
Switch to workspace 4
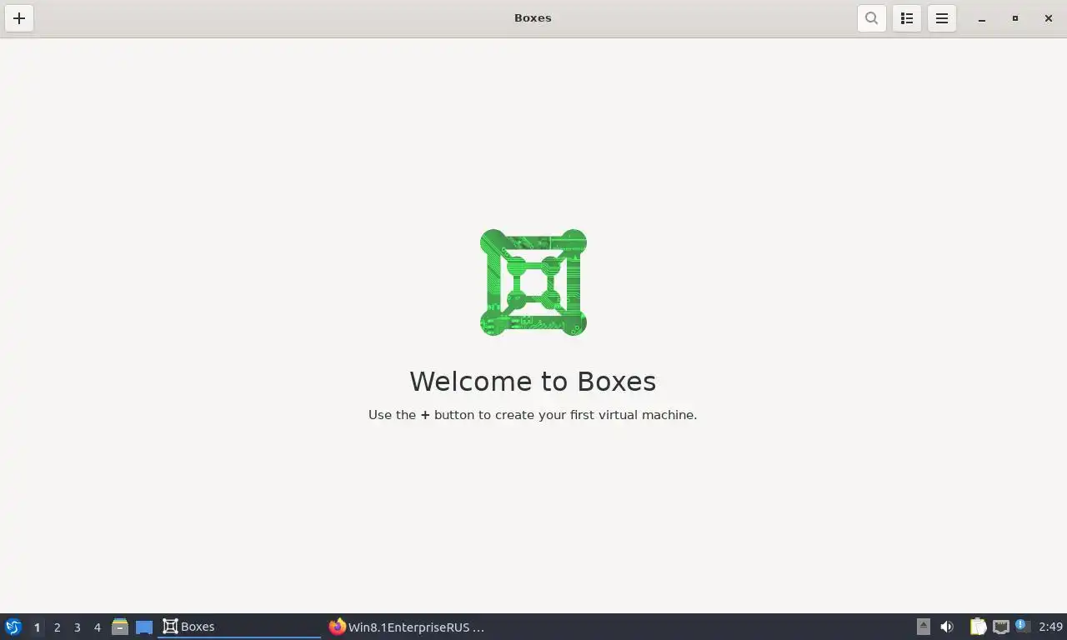[x=98, y=627]
